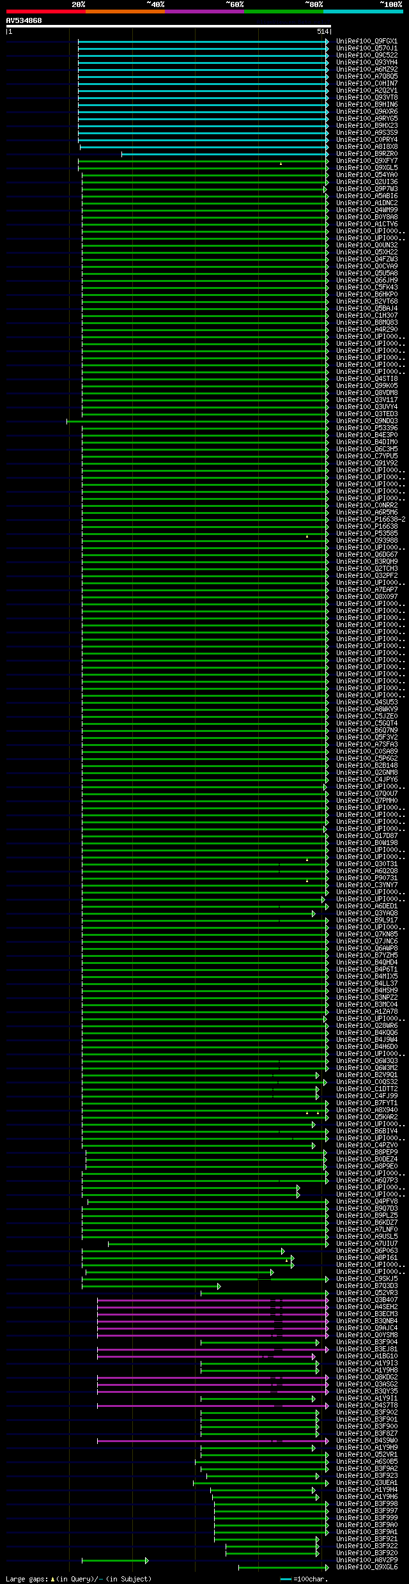Click the cyan alignment bar for B9RZR0
This screenshot has width=409, height=1584.
click(225, 154)
